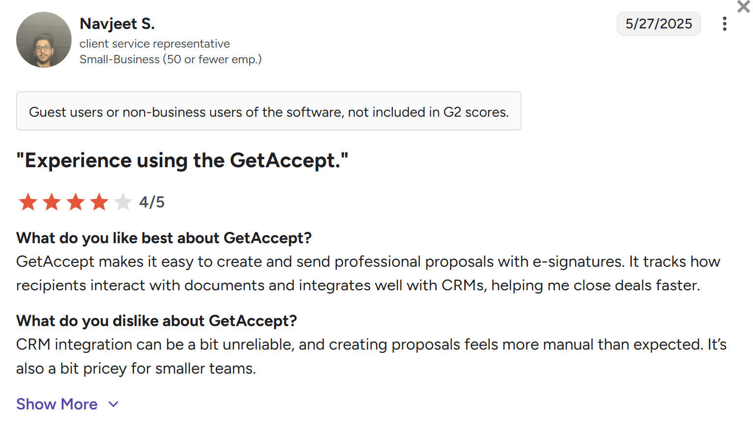The height and width of the screenshot is (429, 753).
Task: Select the "Experience using the GetAccept." review title
Action: click(182, 160)
